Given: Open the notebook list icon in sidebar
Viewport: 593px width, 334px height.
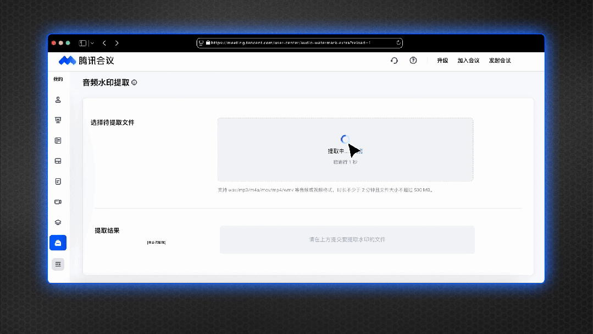Looking at the screenshot, I should tap(58, 140).
